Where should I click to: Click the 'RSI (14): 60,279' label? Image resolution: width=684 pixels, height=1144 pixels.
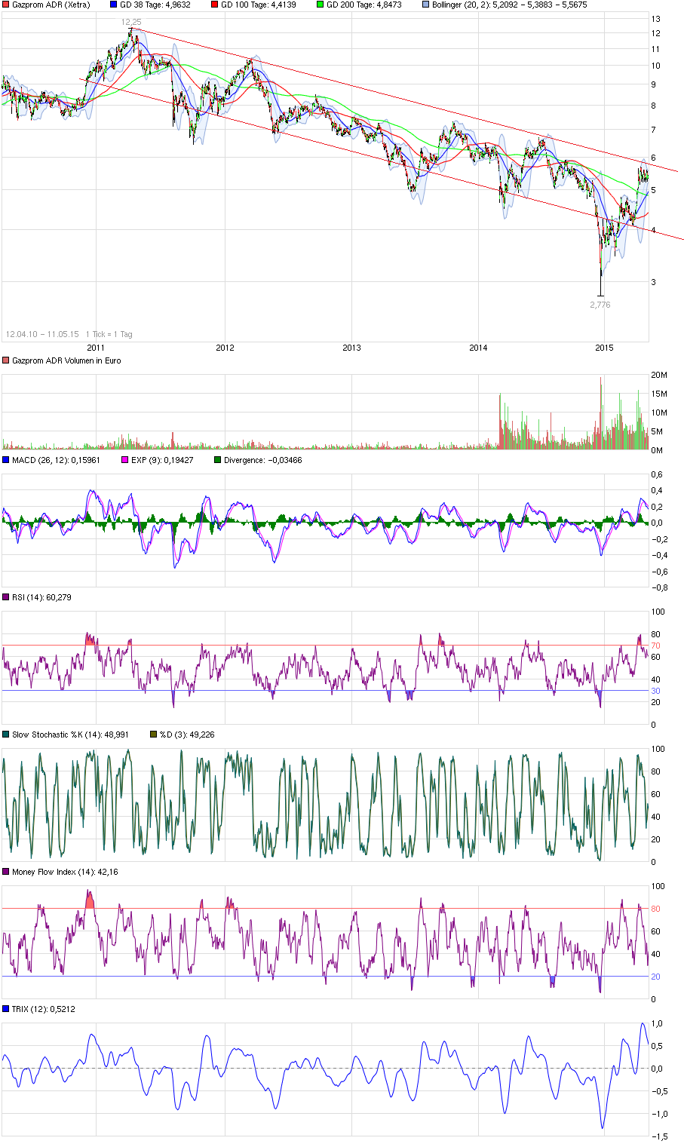tap(41, 597)
